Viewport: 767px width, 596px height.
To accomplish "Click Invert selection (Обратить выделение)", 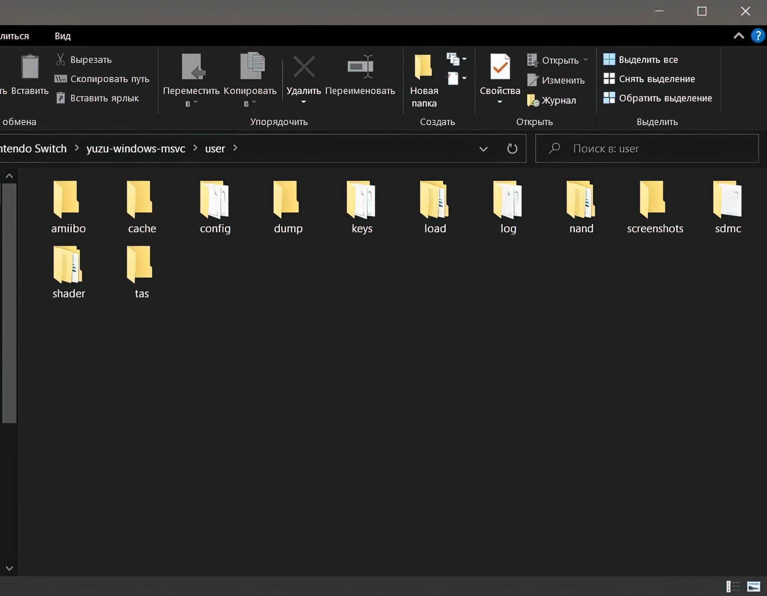I will 657,98.
